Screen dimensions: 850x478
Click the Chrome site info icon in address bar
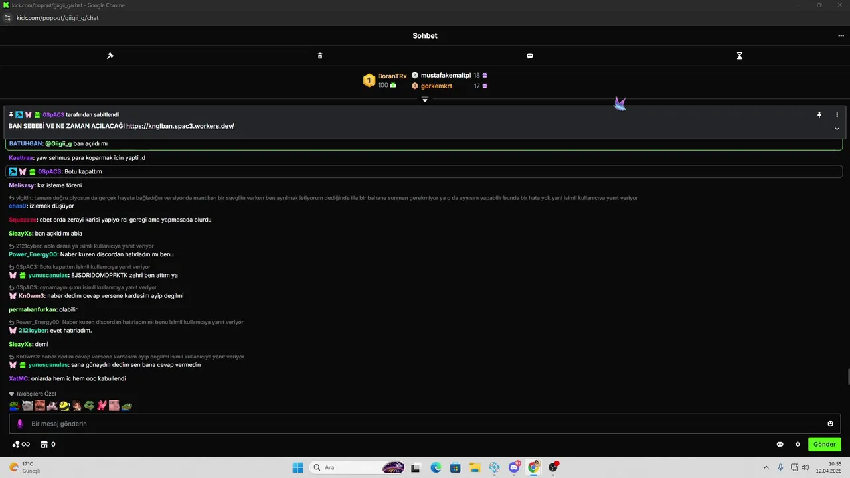pyautogui.click(x=8, y=18)
